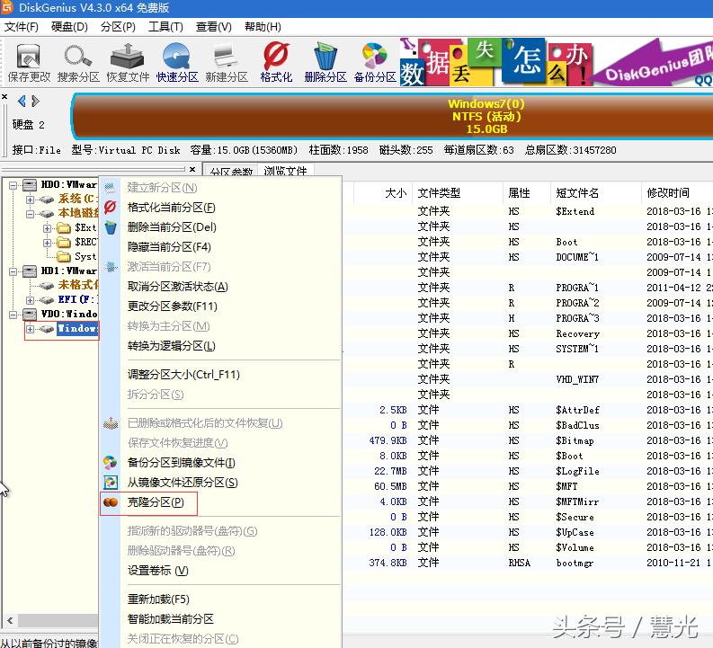Sort by the 修改时间 column header

click(678, 193)
